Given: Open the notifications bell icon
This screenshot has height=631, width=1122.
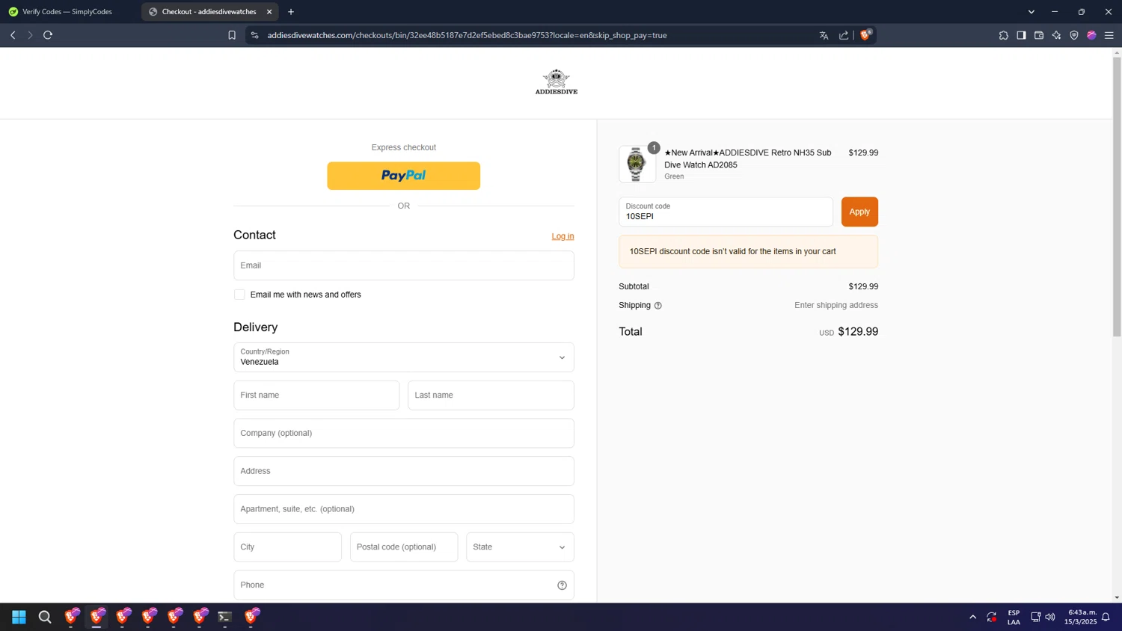Looking at the screenshot, I should [1106, 618].
